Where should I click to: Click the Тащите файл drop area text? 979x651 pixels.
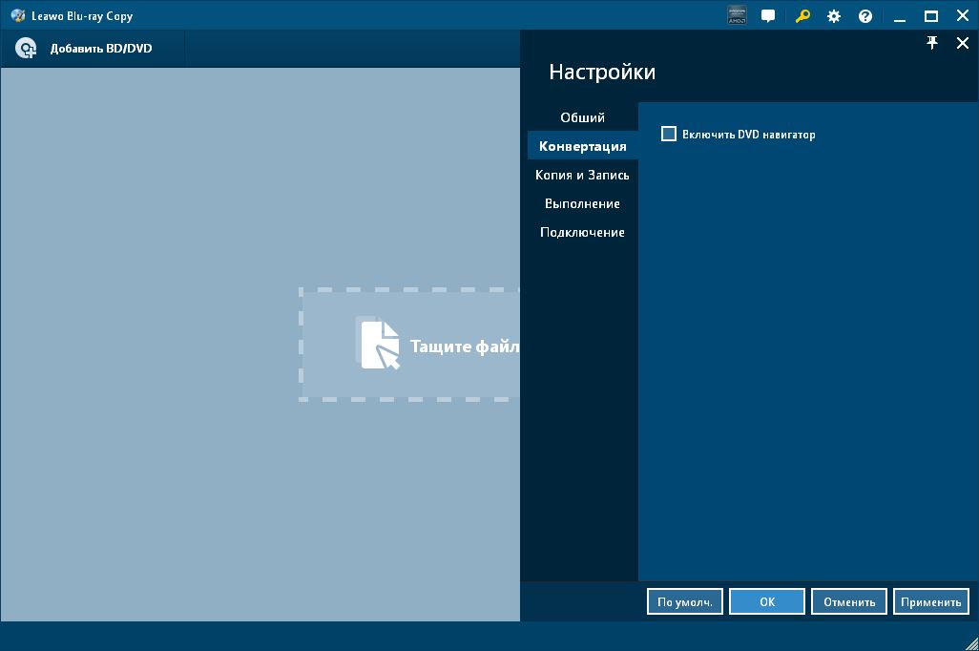click(x=465, y=346)
